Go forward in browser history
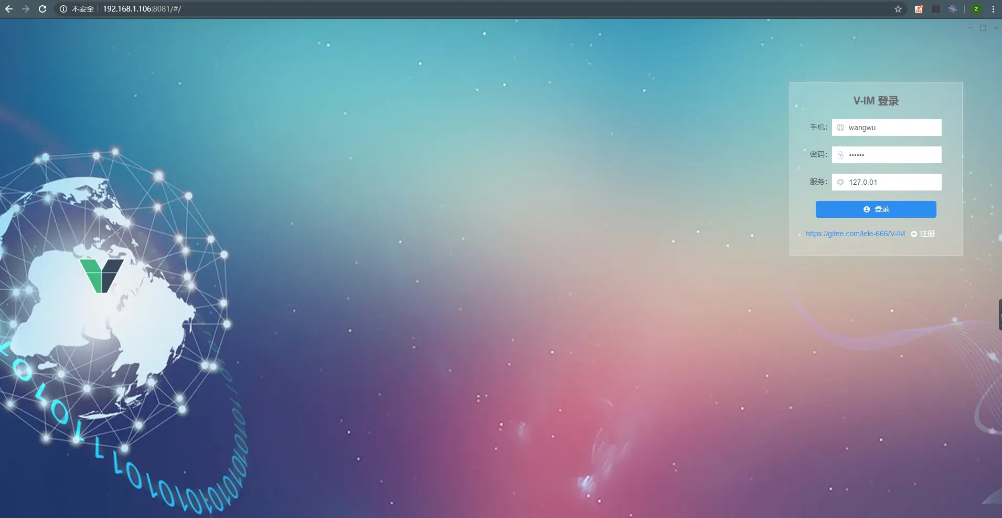 click(x=26, y=9)
